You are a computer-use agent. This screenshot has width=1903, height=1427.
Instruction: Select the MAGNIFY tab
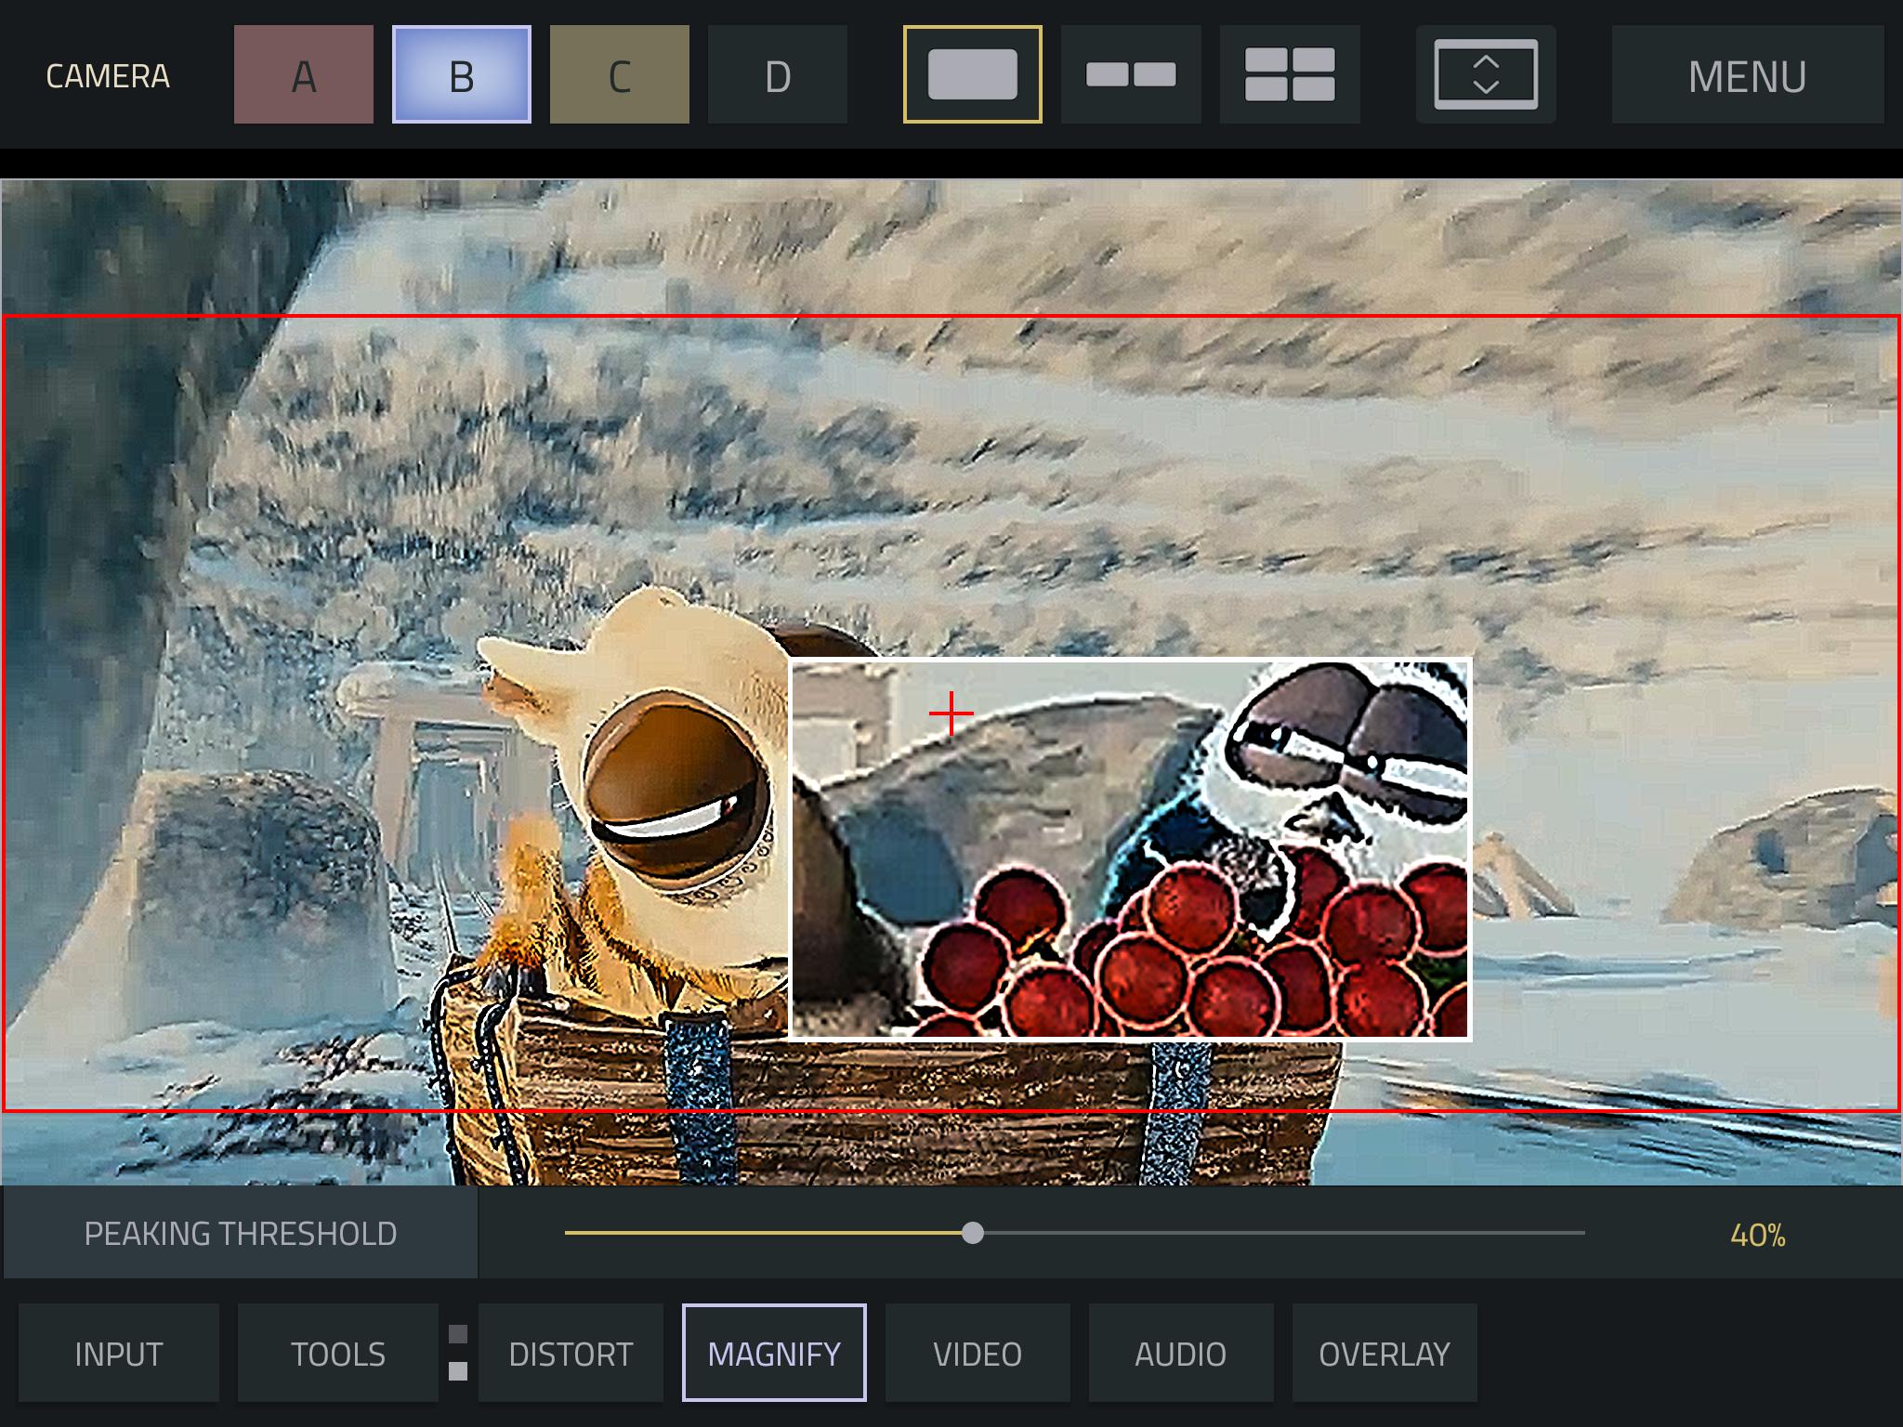(774, 1353)
